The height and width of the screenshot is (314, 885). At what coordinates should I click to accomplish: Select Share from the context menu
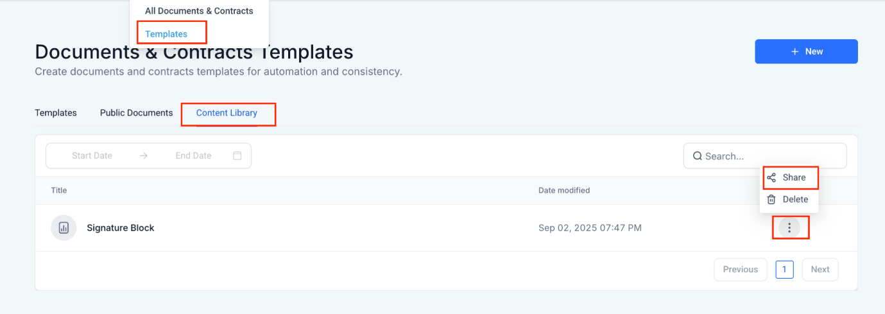click(x=794, y=178)
